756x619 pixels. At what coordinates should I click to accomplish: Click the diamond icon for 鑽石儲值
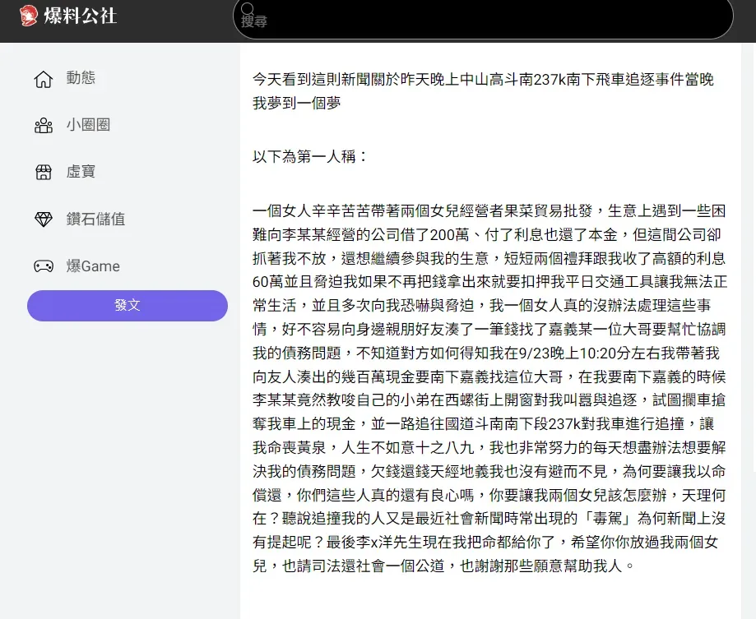coord(44,219)
